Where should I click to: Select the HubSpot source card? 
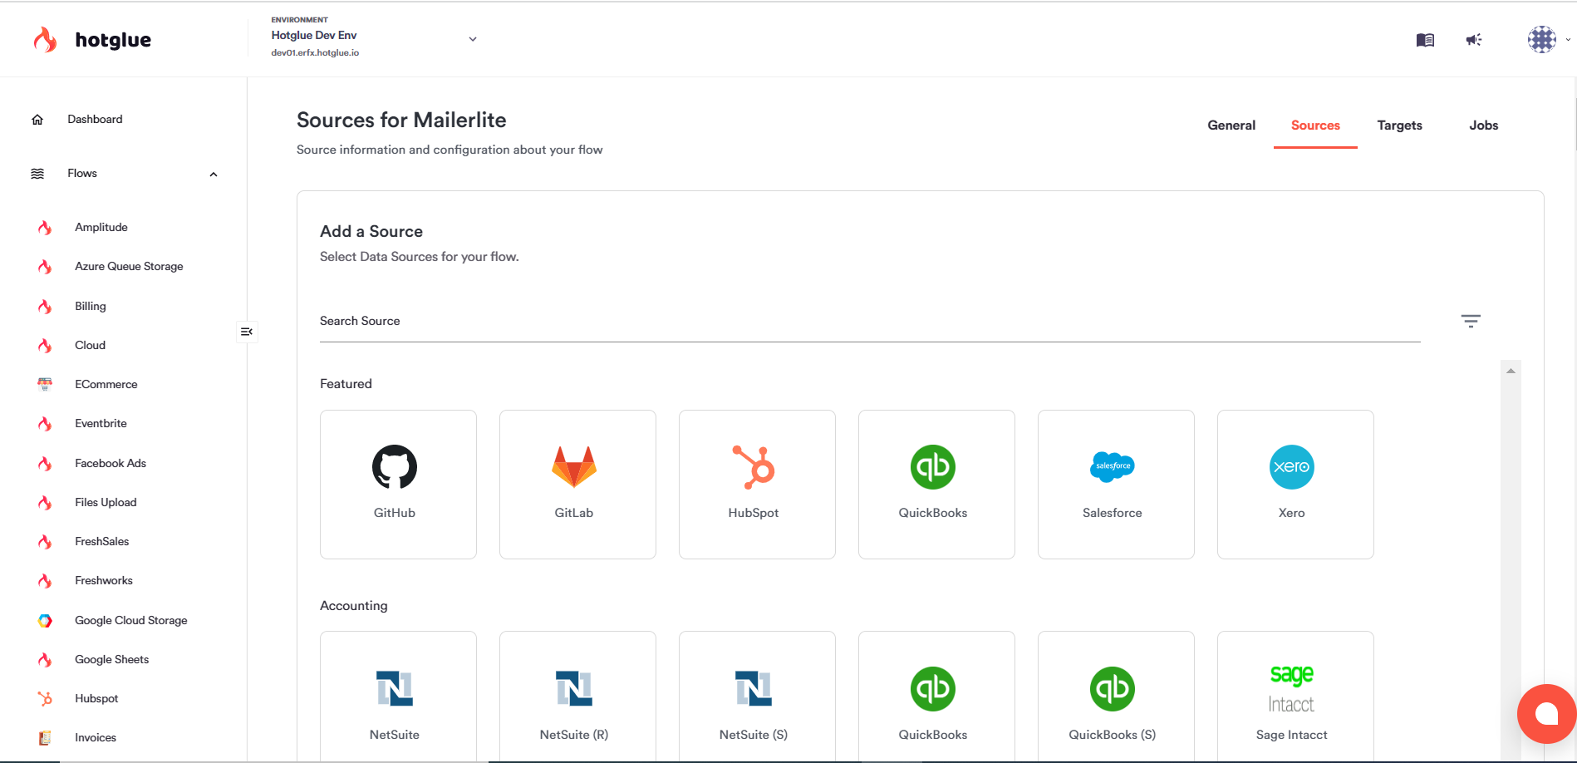click(757, 485)
